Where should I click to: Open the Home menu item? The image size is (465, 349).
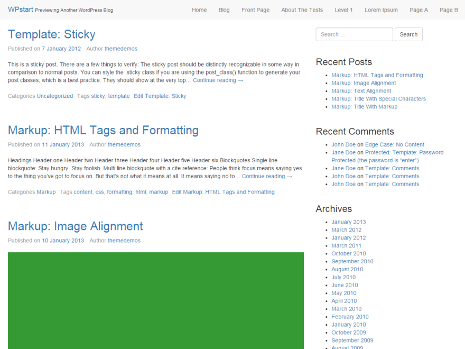coord(199,10)
